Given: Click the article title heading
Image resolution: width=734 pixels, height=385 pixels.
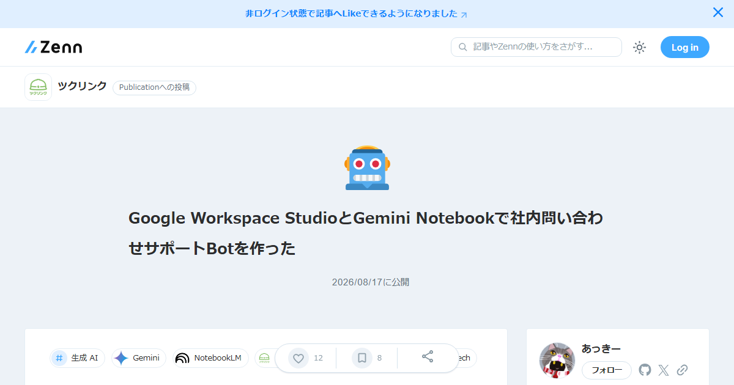Looking at the screenshot, I should pyautogui.click(x=366, y=233).
